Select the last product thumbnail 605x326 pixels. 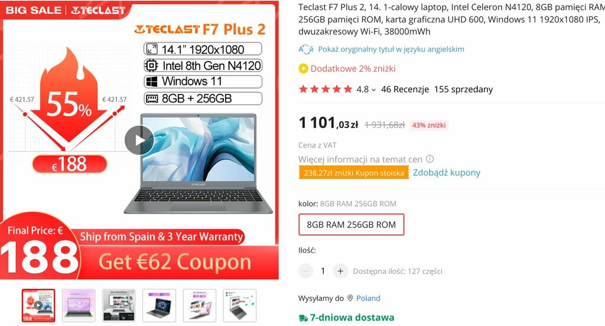(x=240, y=305)
